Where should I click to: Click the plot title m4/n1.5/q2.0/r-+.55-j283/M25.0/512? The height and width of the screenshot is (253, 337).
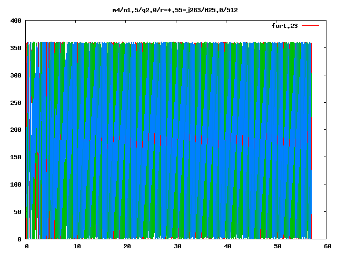tap(175, 11)
